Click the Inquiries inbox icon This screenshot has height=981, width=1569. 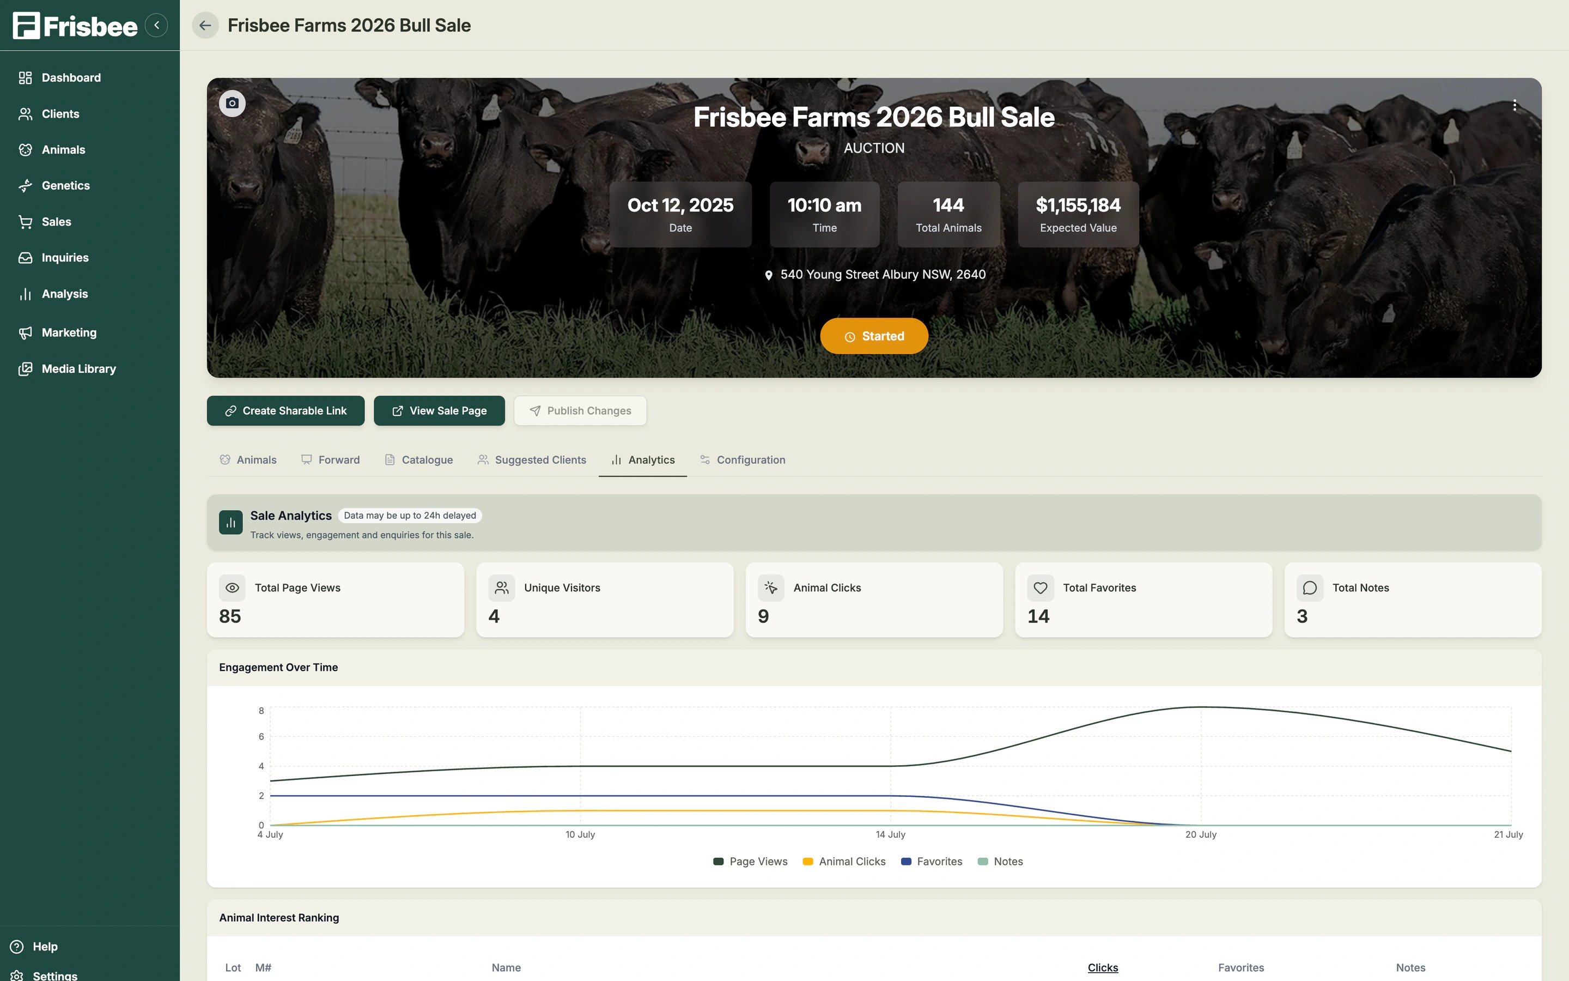25,258
